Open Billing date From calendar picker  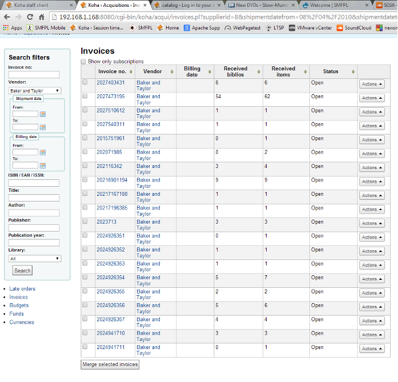(x=43, y=152)
